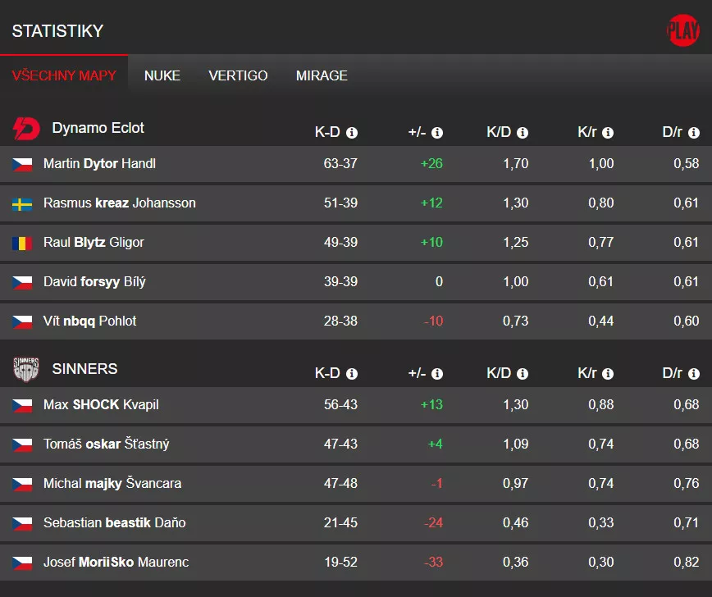This screenshot has height=597, width=712.
Task: Open the MIRAGE map tab
Action: pyautogui.click(x=322, y=75)
